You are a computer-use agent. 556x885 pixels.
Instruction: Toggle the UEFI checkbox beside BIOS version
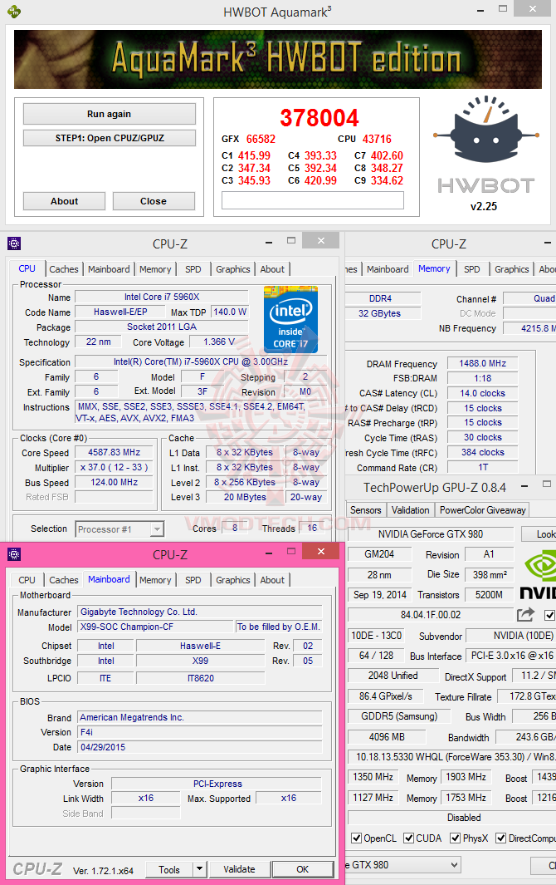coord(549,615)
